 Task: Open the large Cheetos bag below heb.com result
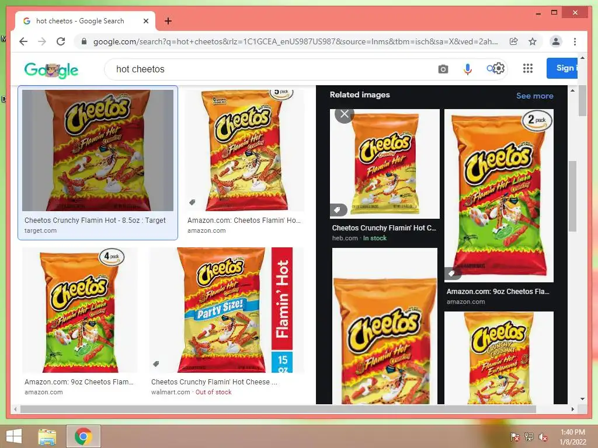(x=385, y=325)
